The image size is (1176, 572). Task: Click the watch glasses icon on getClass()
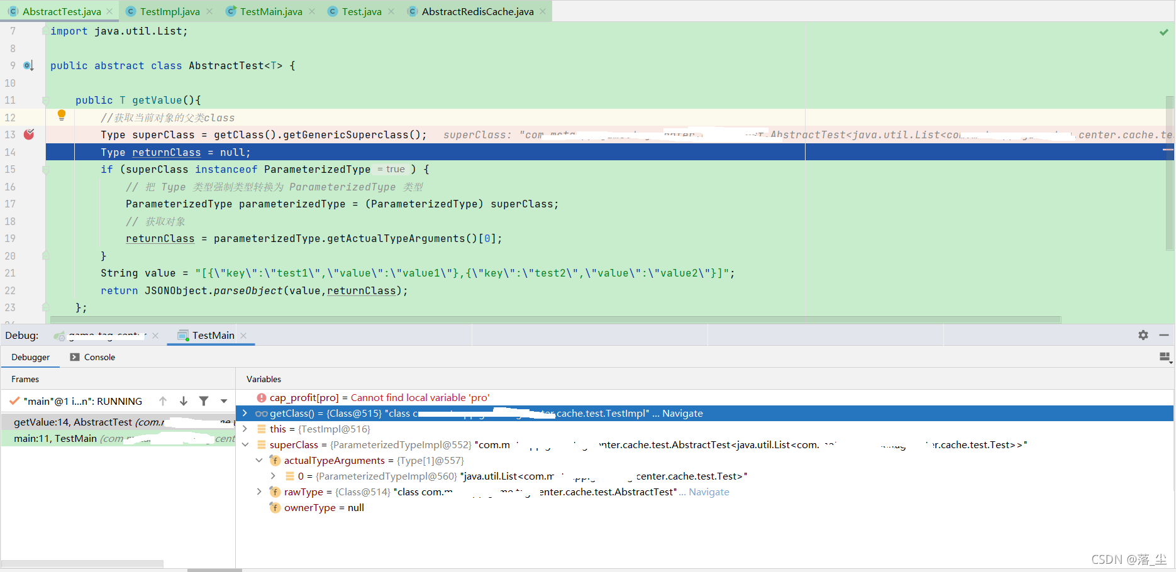[262, 413]
